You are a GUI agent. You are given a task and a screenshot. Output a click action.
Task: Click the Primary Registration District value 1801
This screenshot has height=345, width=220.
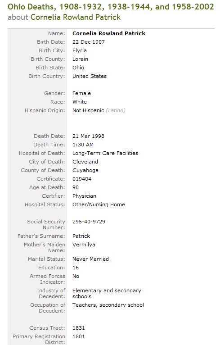(x=78, y=336)
